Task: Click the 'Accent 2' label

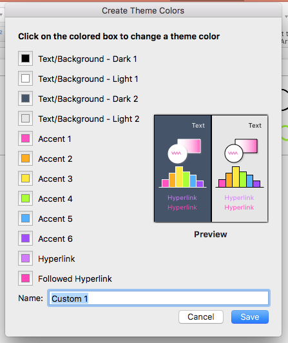Action: [55, 159]
